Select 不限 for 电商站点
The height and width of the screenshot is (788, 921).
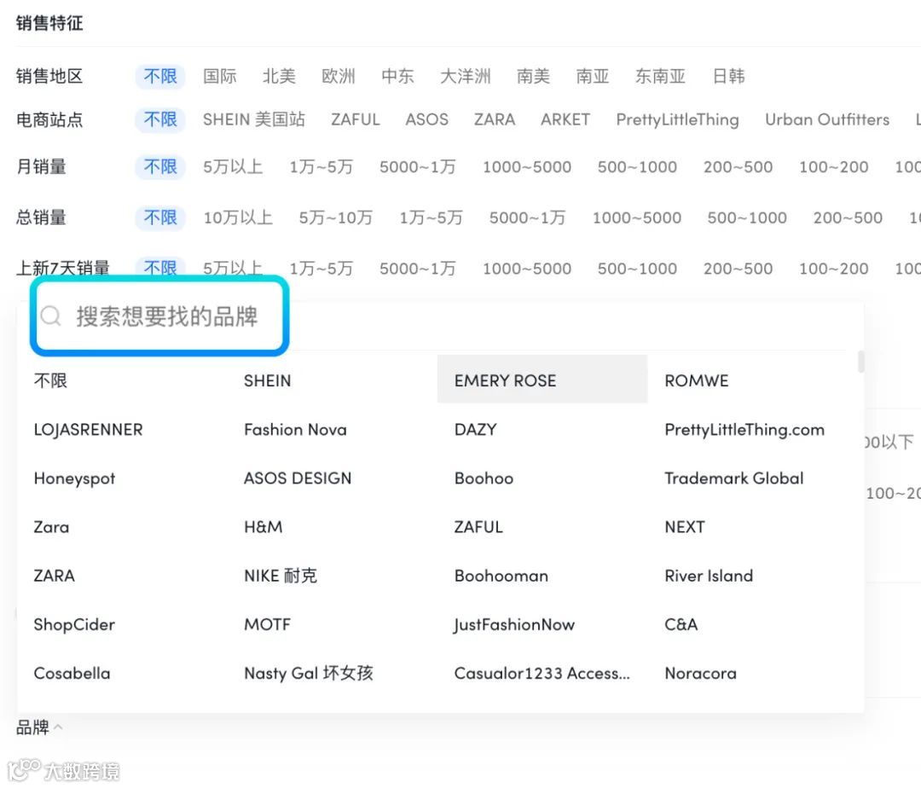pyautogui.click(x=159, y=119)
